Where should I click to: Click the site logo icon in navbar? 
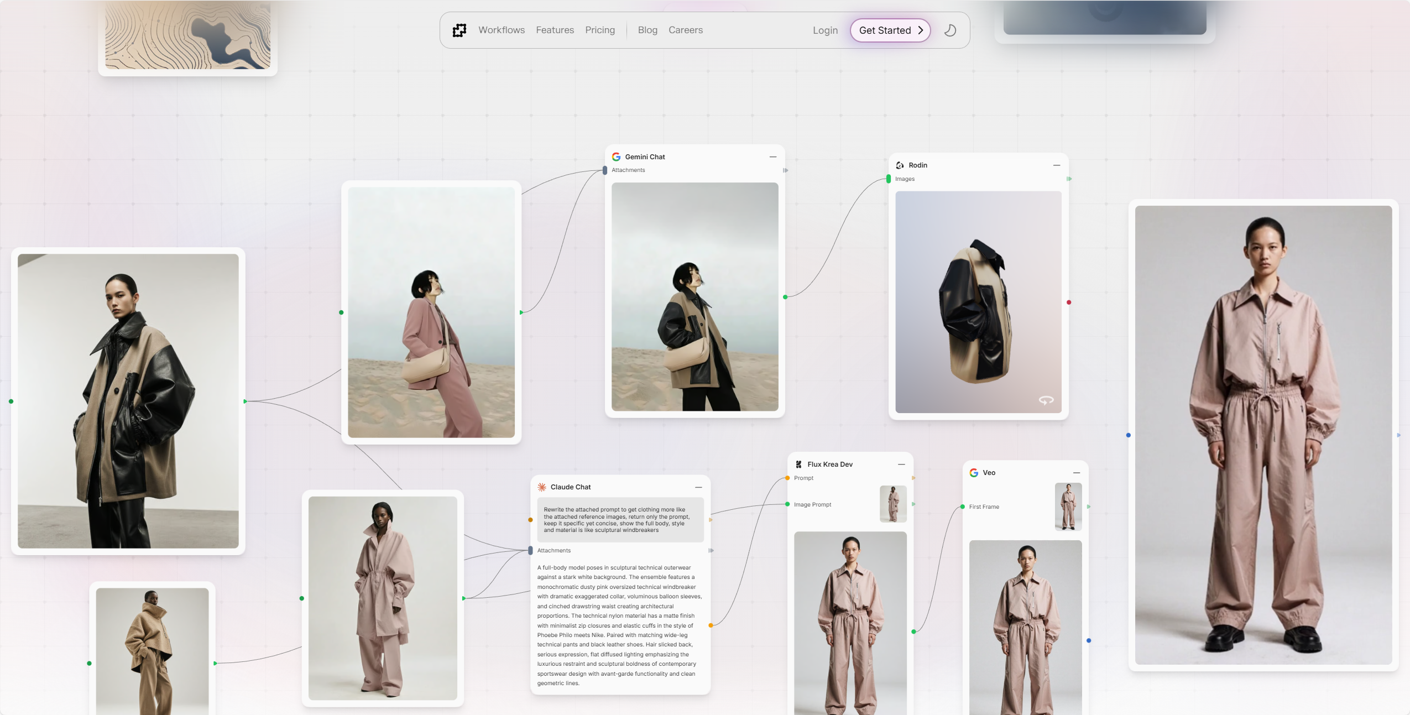point(459,30)
